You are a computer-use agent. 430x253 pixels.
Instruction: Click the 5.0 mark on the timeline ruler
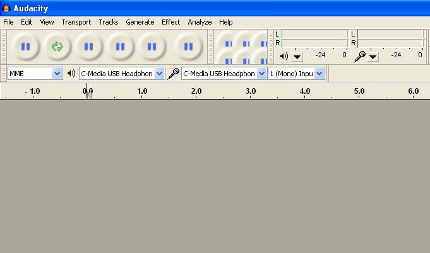pos(359,91)
